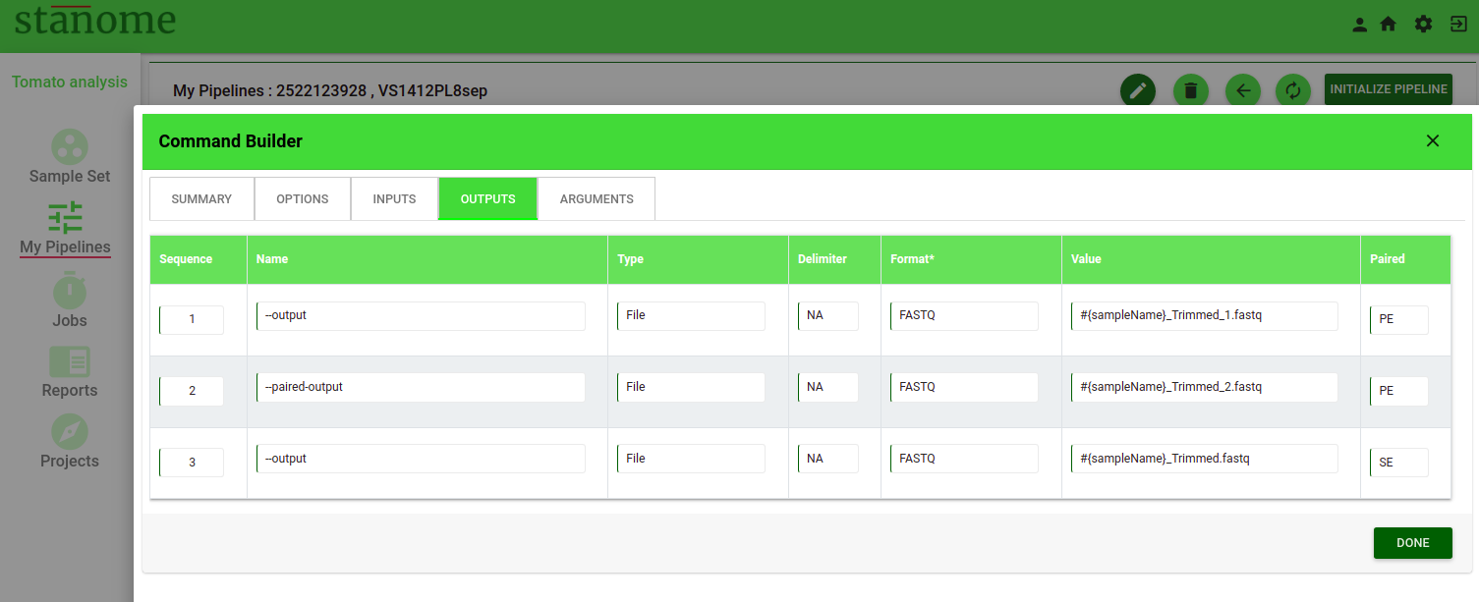Image resolution: width=1479 pixels, height=602 pixels.
Task: Open Reports in the sidebar
Action: coord(70,372)
